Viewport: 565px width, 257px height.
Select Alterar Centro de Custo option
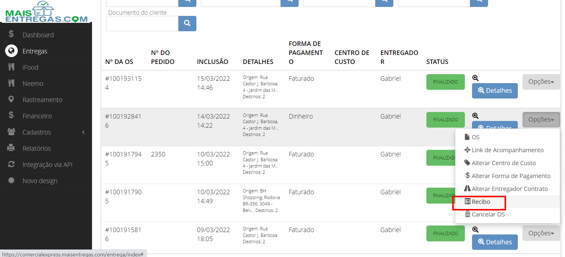(508, 163)
